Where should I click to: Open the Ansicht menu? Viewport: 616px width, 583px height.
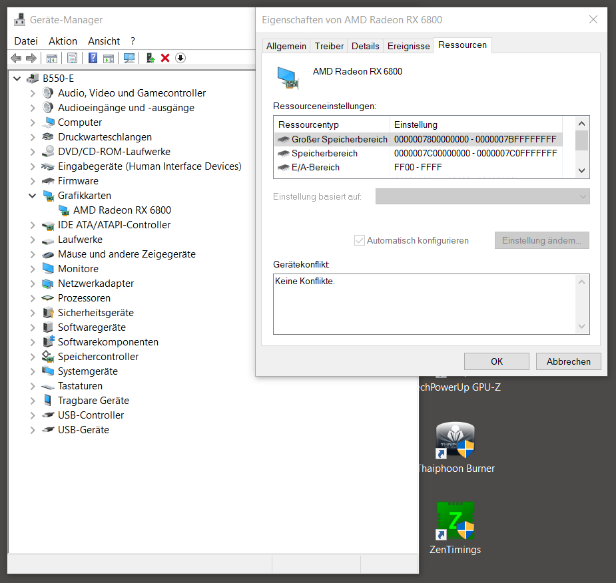click(104, 41)
